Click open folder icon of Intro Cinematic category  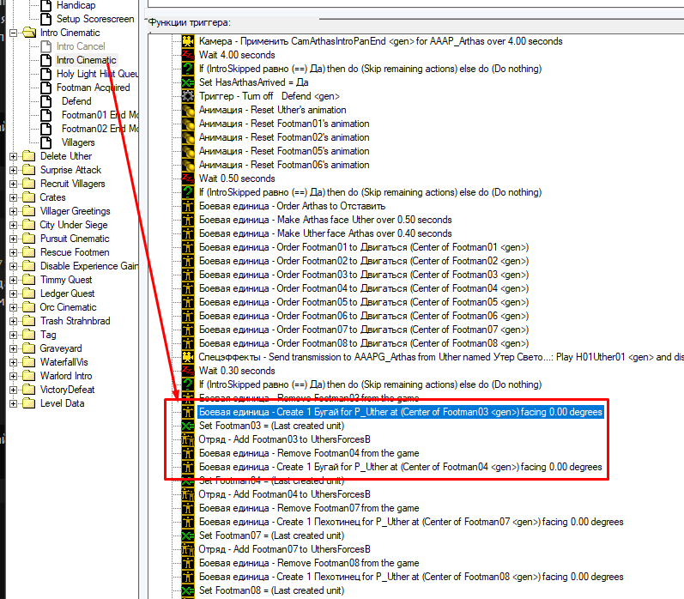[29, 33]
